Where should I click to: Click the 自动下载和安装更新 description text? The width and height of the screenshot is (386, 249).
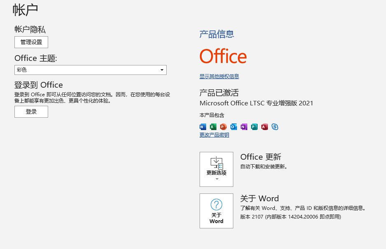point(264,167)
